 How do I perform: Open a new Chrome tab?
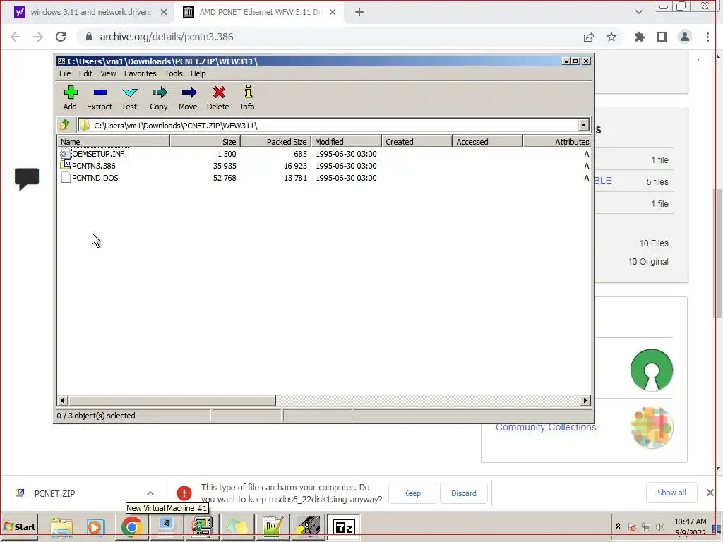click(x=359, y=12)
